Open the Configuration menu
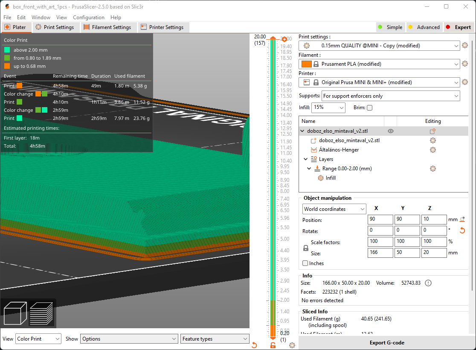 click(89, 17)
